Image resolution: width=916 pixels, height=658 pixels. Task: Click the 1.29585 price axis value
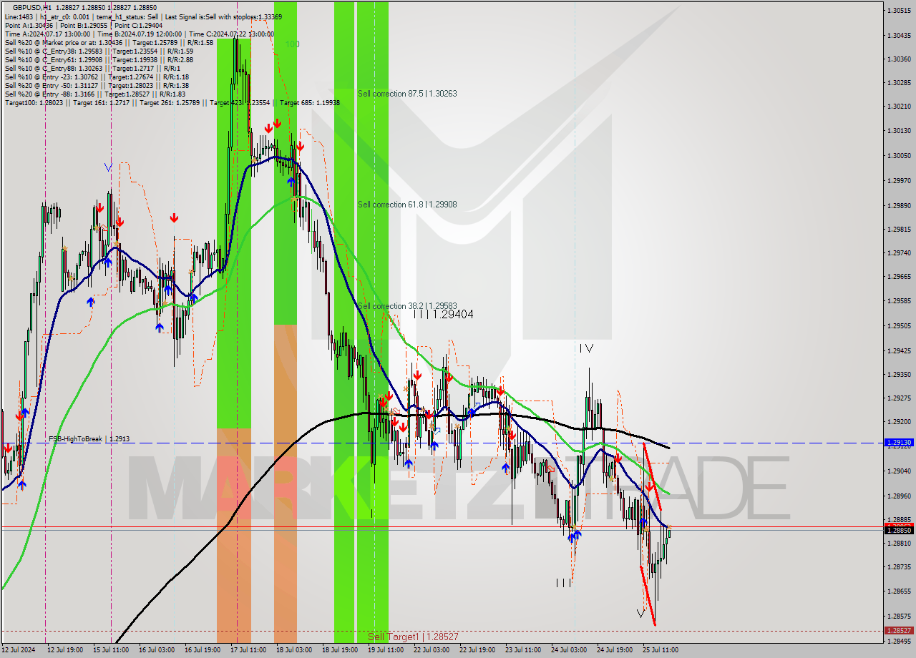[899, 300]
